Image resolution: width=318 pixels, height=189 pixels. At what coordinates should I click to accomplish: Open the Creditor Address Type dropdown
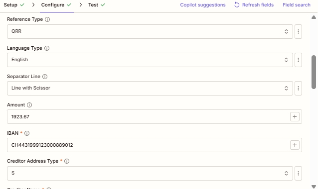pos(150,173)
